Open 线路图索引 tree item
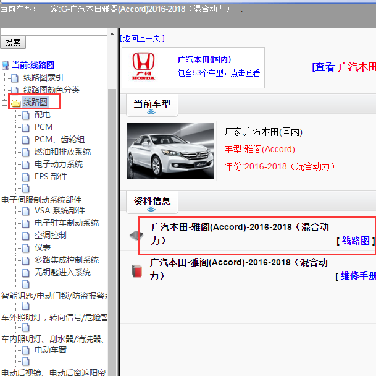376x376 pixels. tap(43, 77)
